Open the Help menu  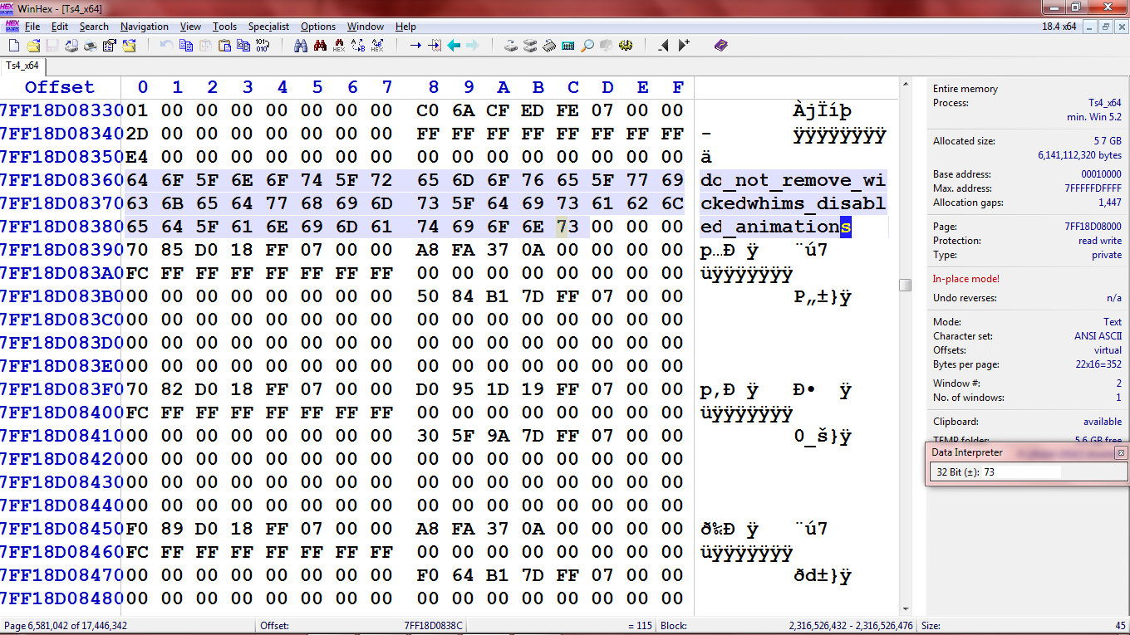(x=405, y=27)
